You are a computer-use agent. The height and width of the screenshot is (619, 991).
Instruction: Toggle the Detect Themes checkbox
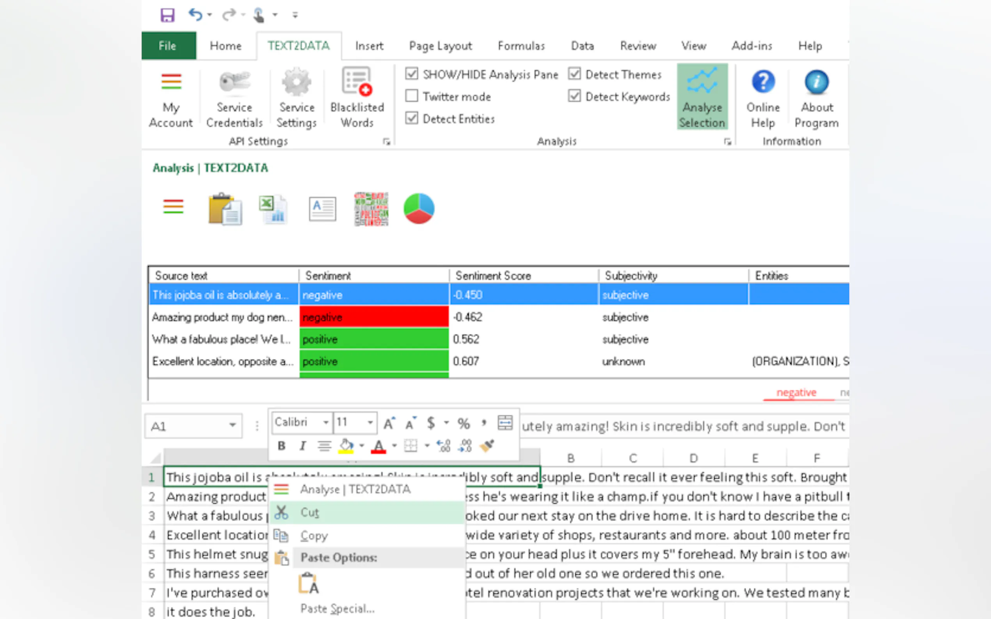coord(574,74)
